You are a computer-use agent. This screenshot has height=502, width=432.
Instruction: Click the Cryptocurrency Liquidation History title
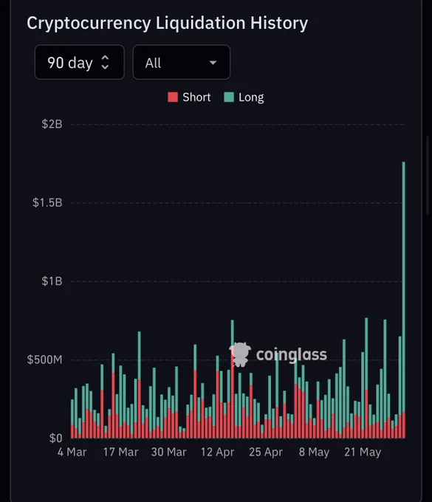click(x=167, y=23)
